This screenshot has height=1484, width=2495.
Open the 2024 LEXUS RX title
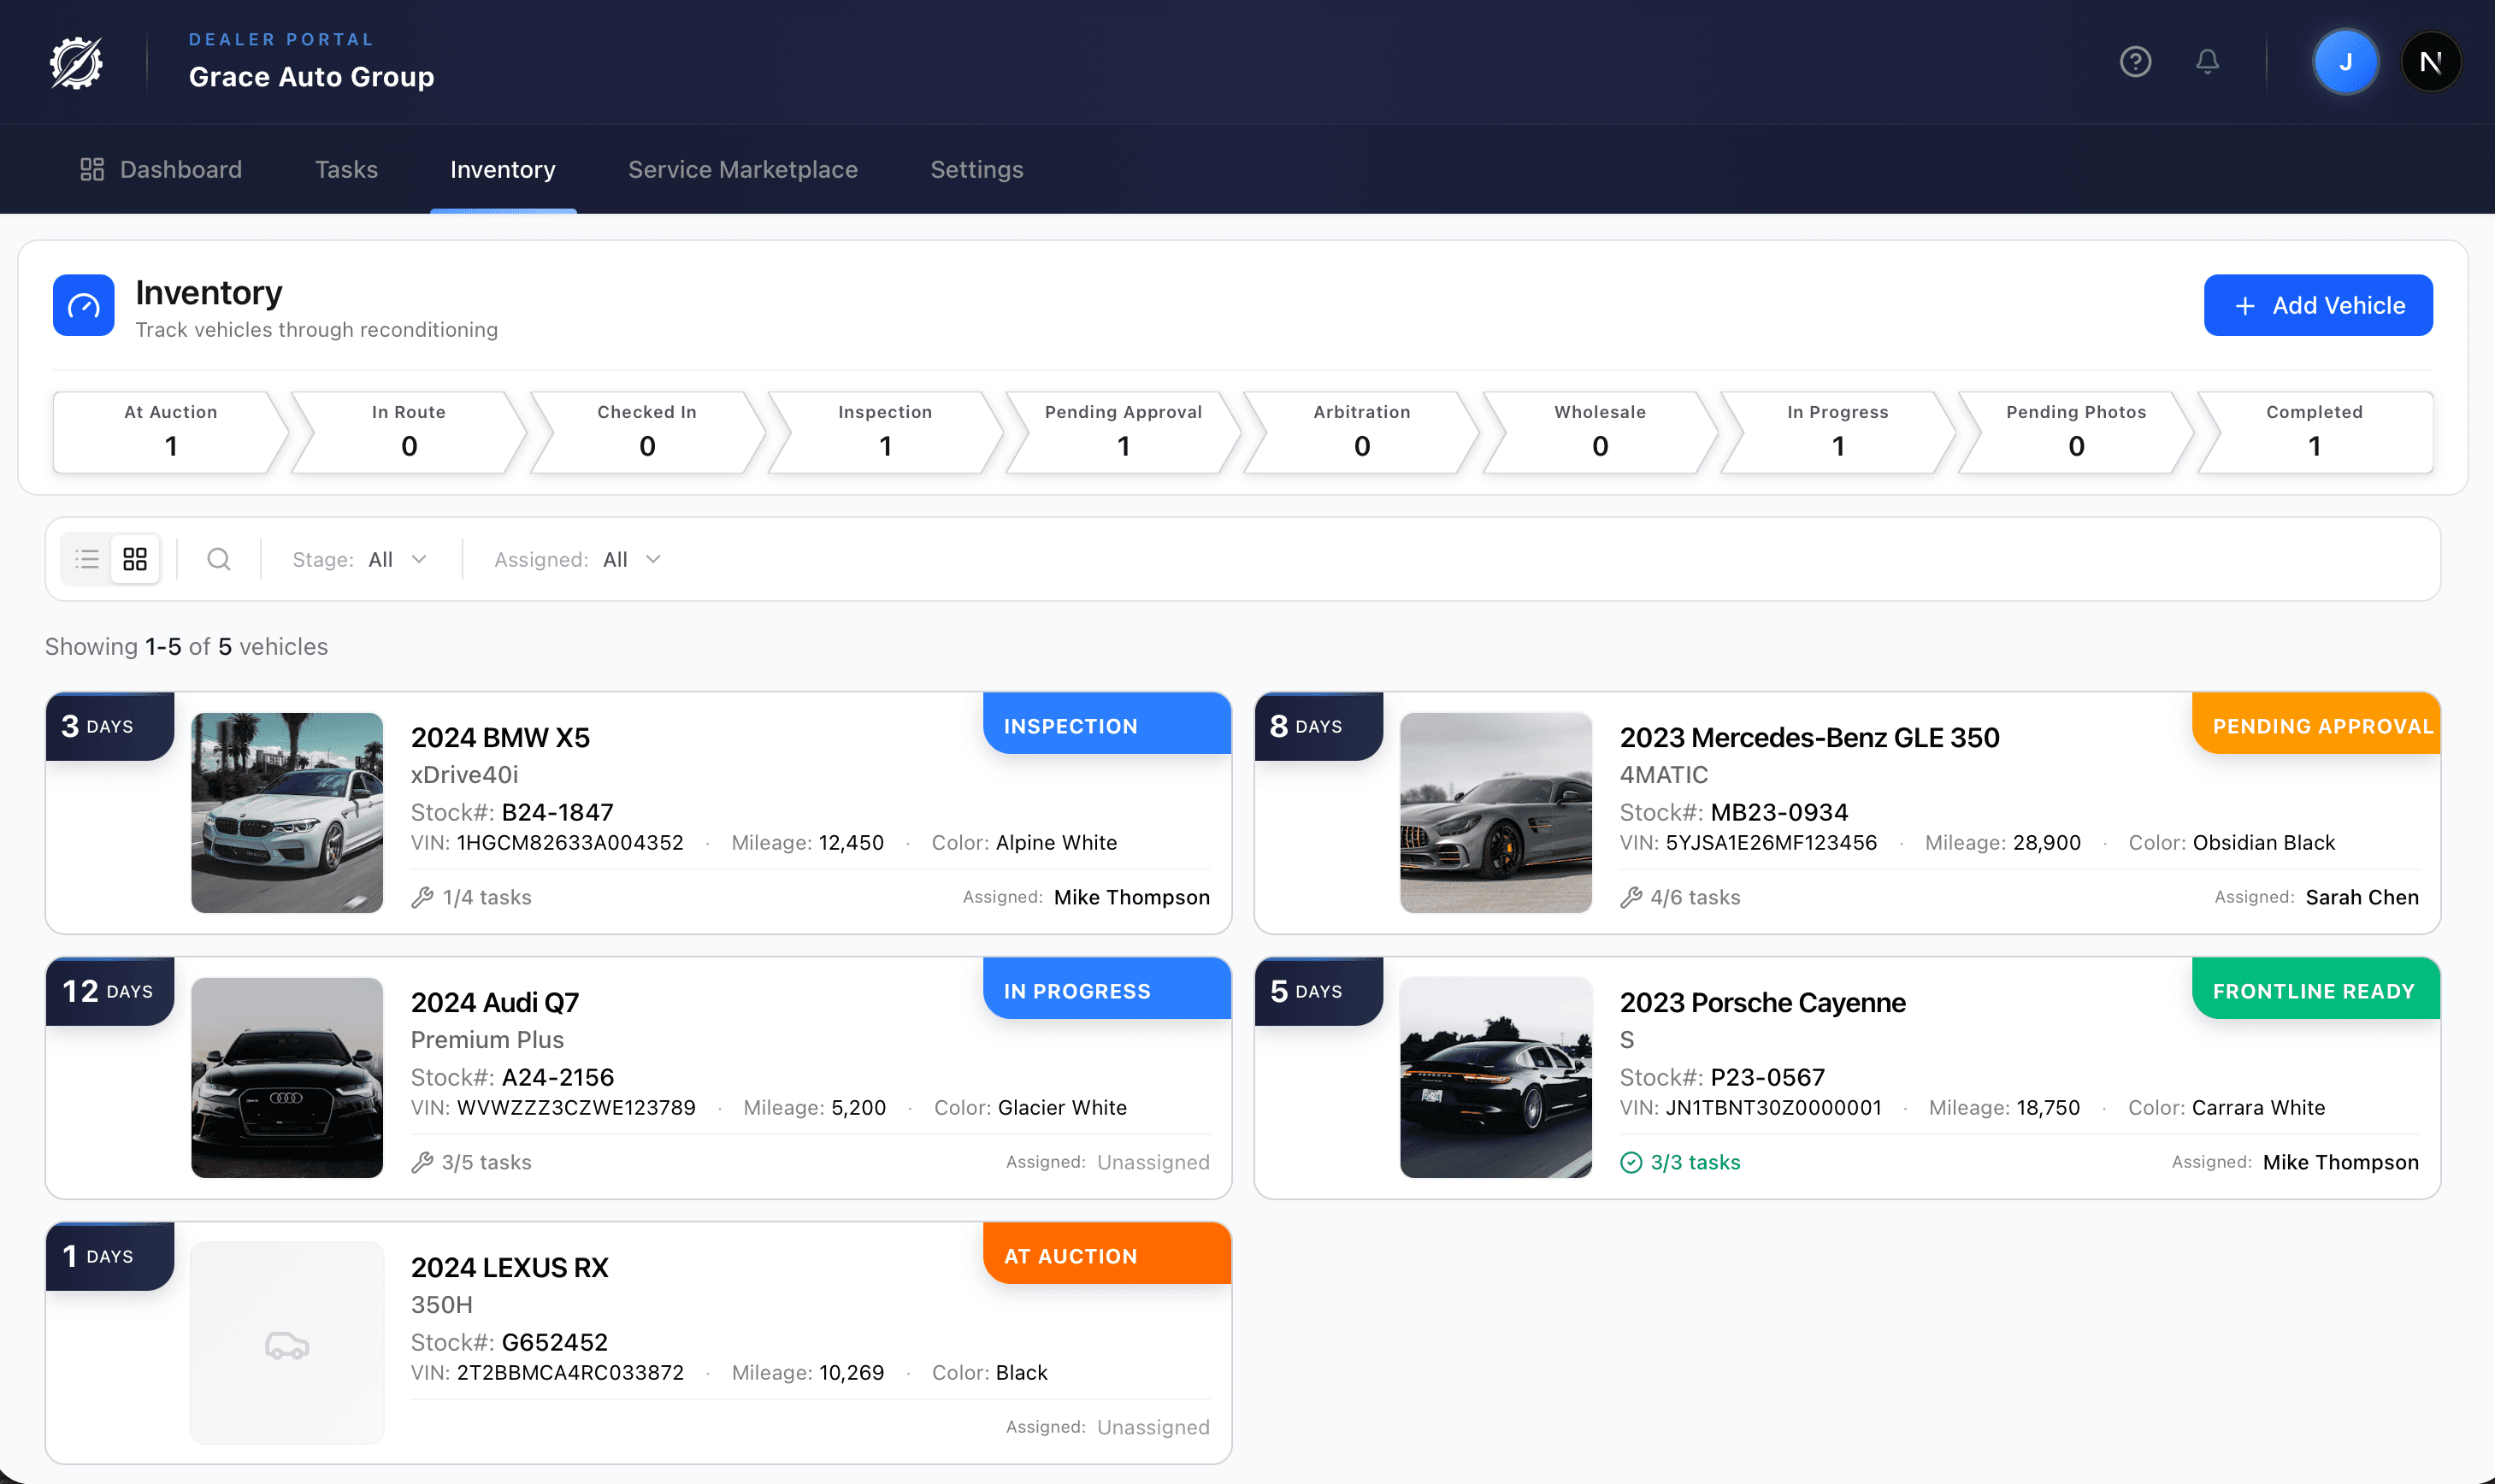click(509, 1267)
